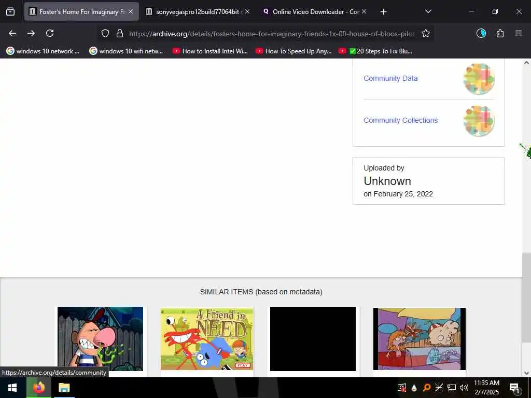The height and width of the screenshot is (398, 531).
Task: Open the 'How To Speed Up Any...' bookmark
Action: point(294,51)
